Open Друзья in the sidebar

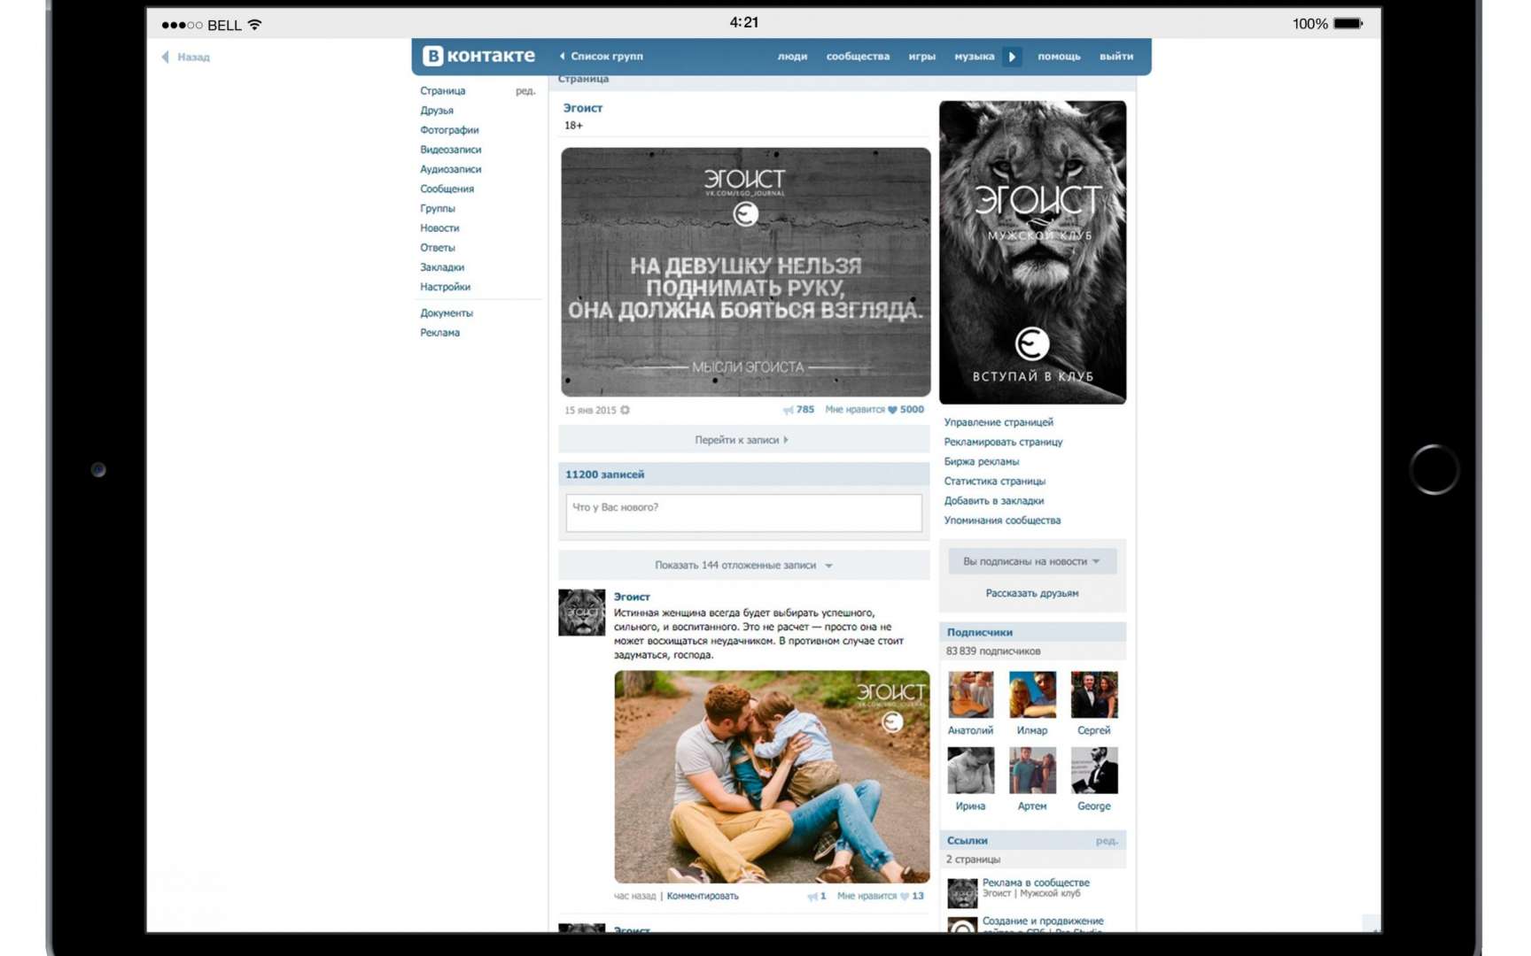coord(437,111)
